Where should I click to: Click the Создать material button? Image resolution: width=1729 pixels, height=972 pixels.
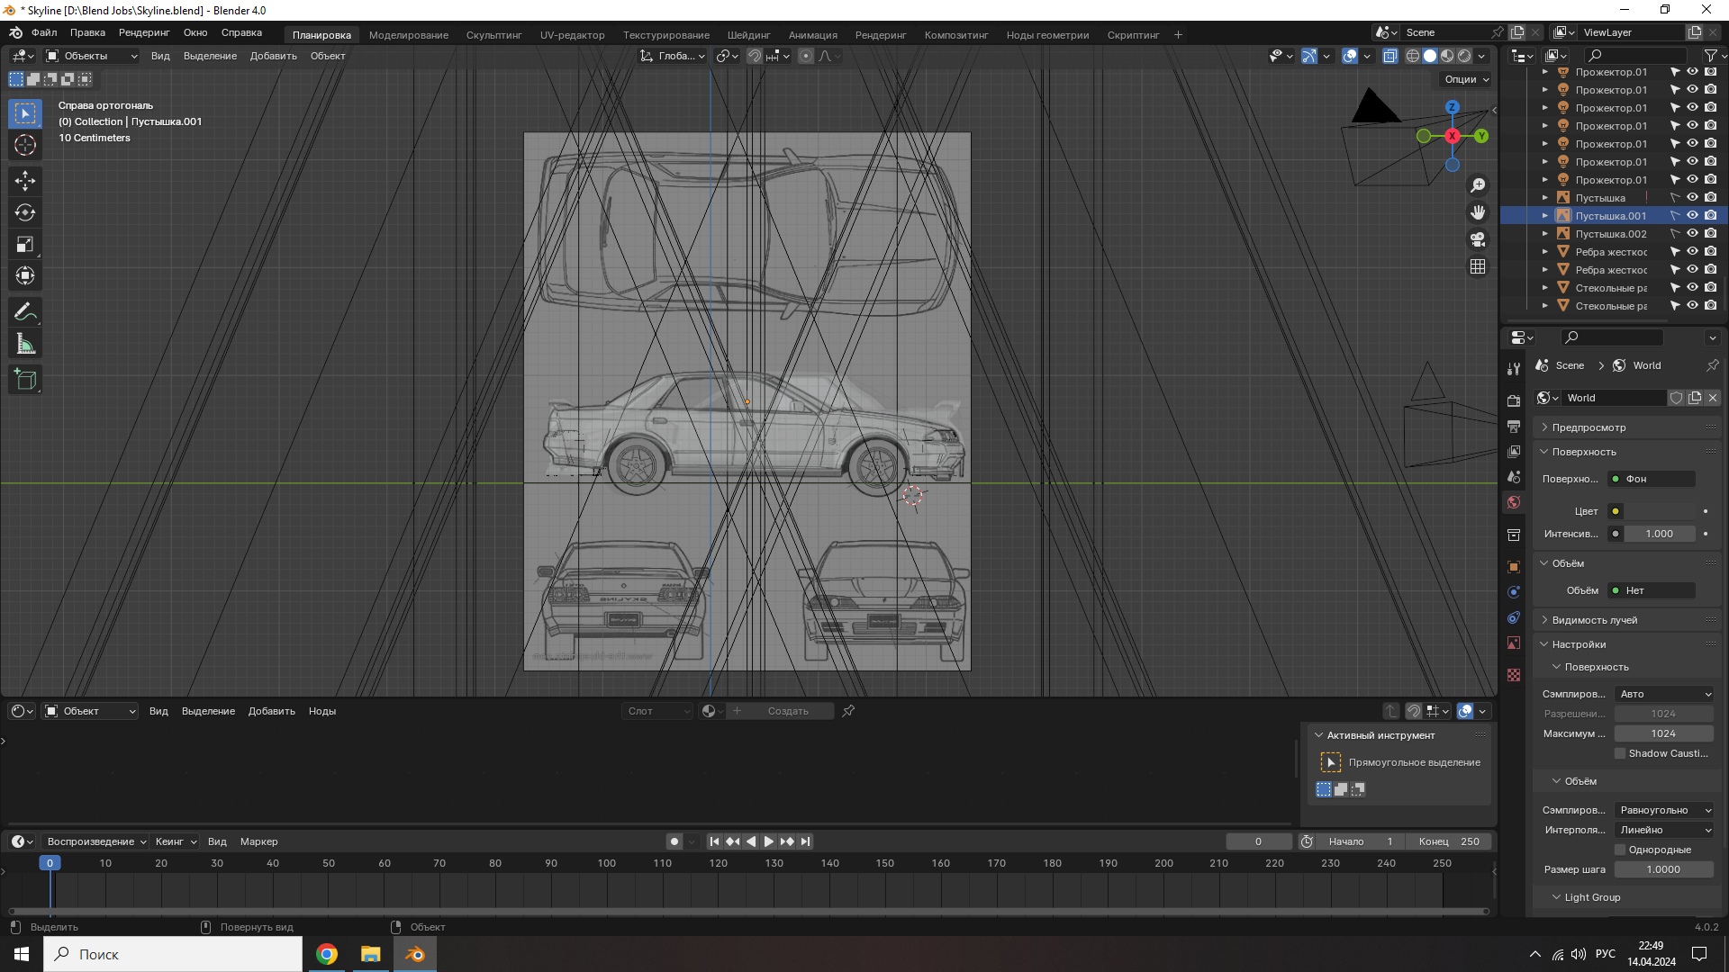[x=787, y=711]
